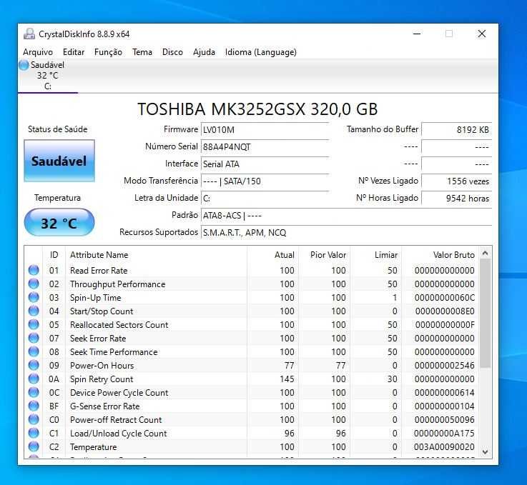
Task: Select the Saudável 32 °C C: disk tab
Action: coord(48,76)
